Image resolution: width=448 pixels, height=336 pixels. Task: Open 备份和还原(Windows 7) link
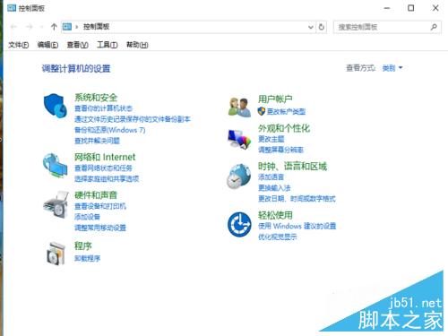[x=110, y=130]
